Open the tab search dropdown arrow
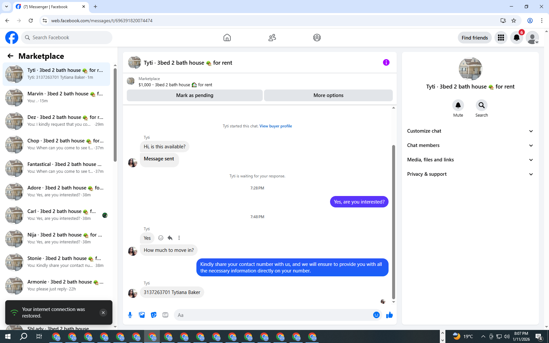 [7, 7]
